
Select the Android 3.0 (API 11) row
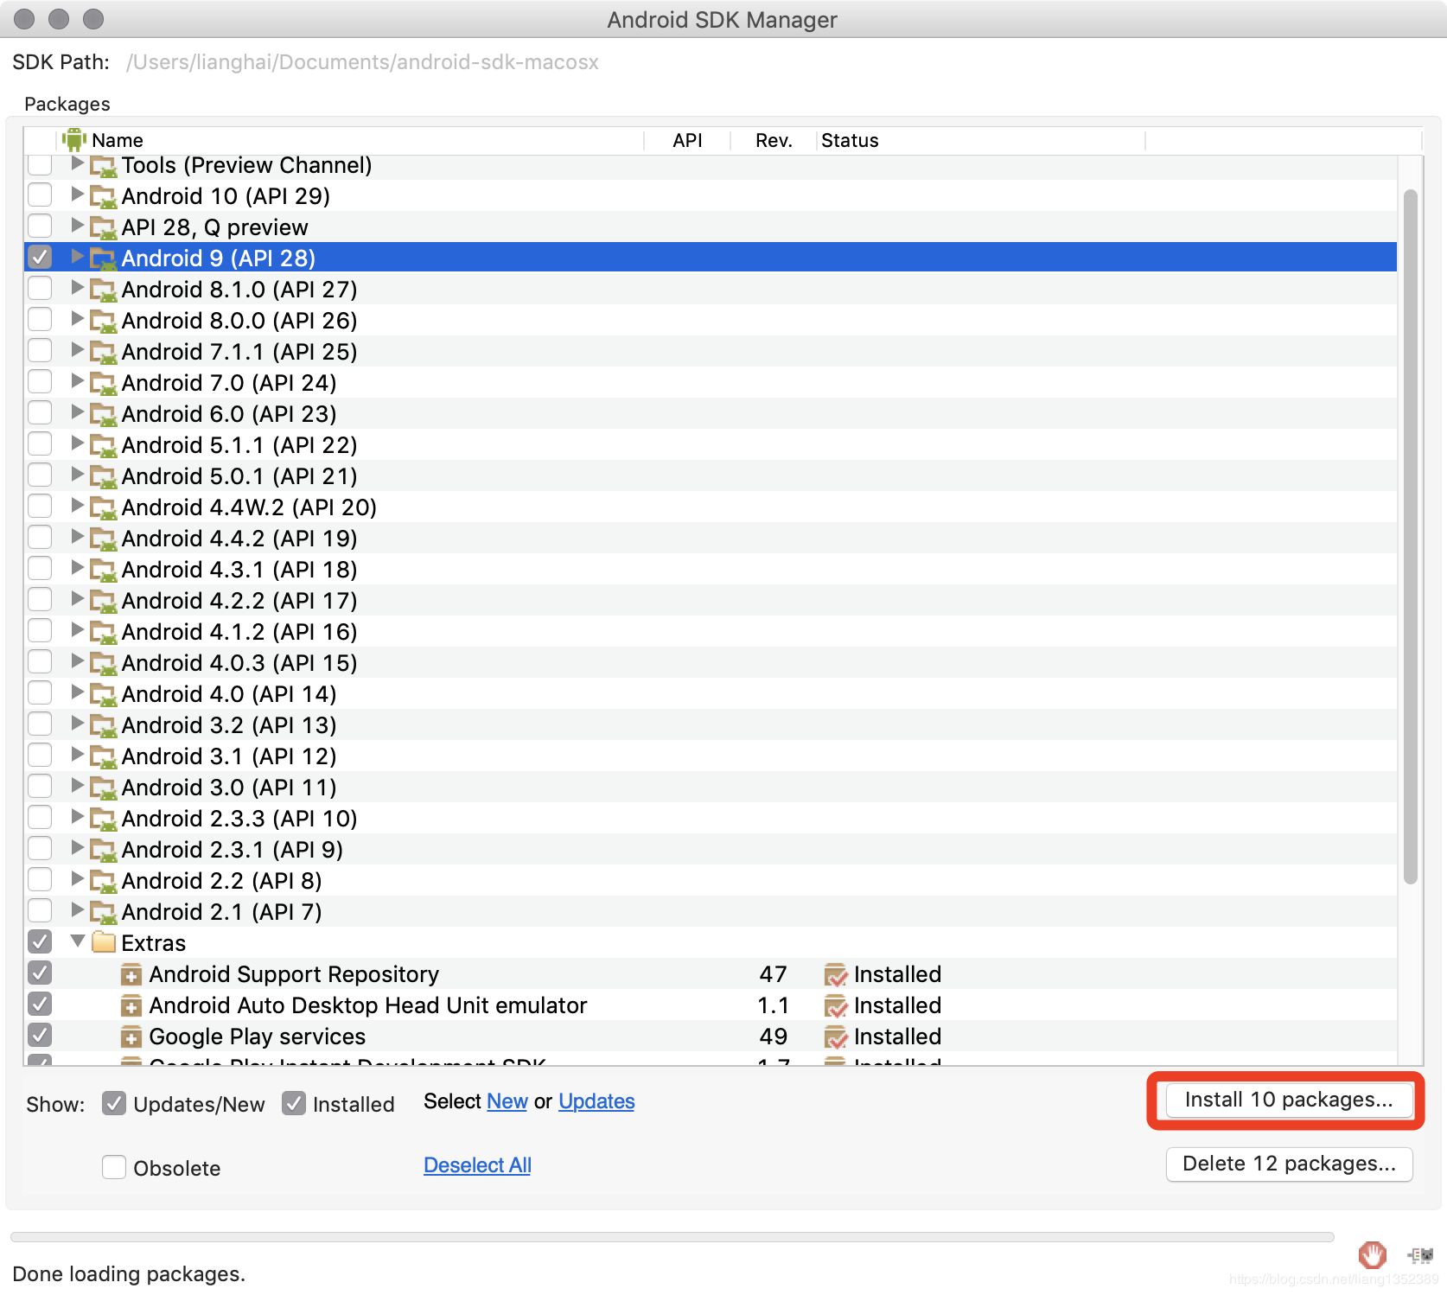point(711,788)
